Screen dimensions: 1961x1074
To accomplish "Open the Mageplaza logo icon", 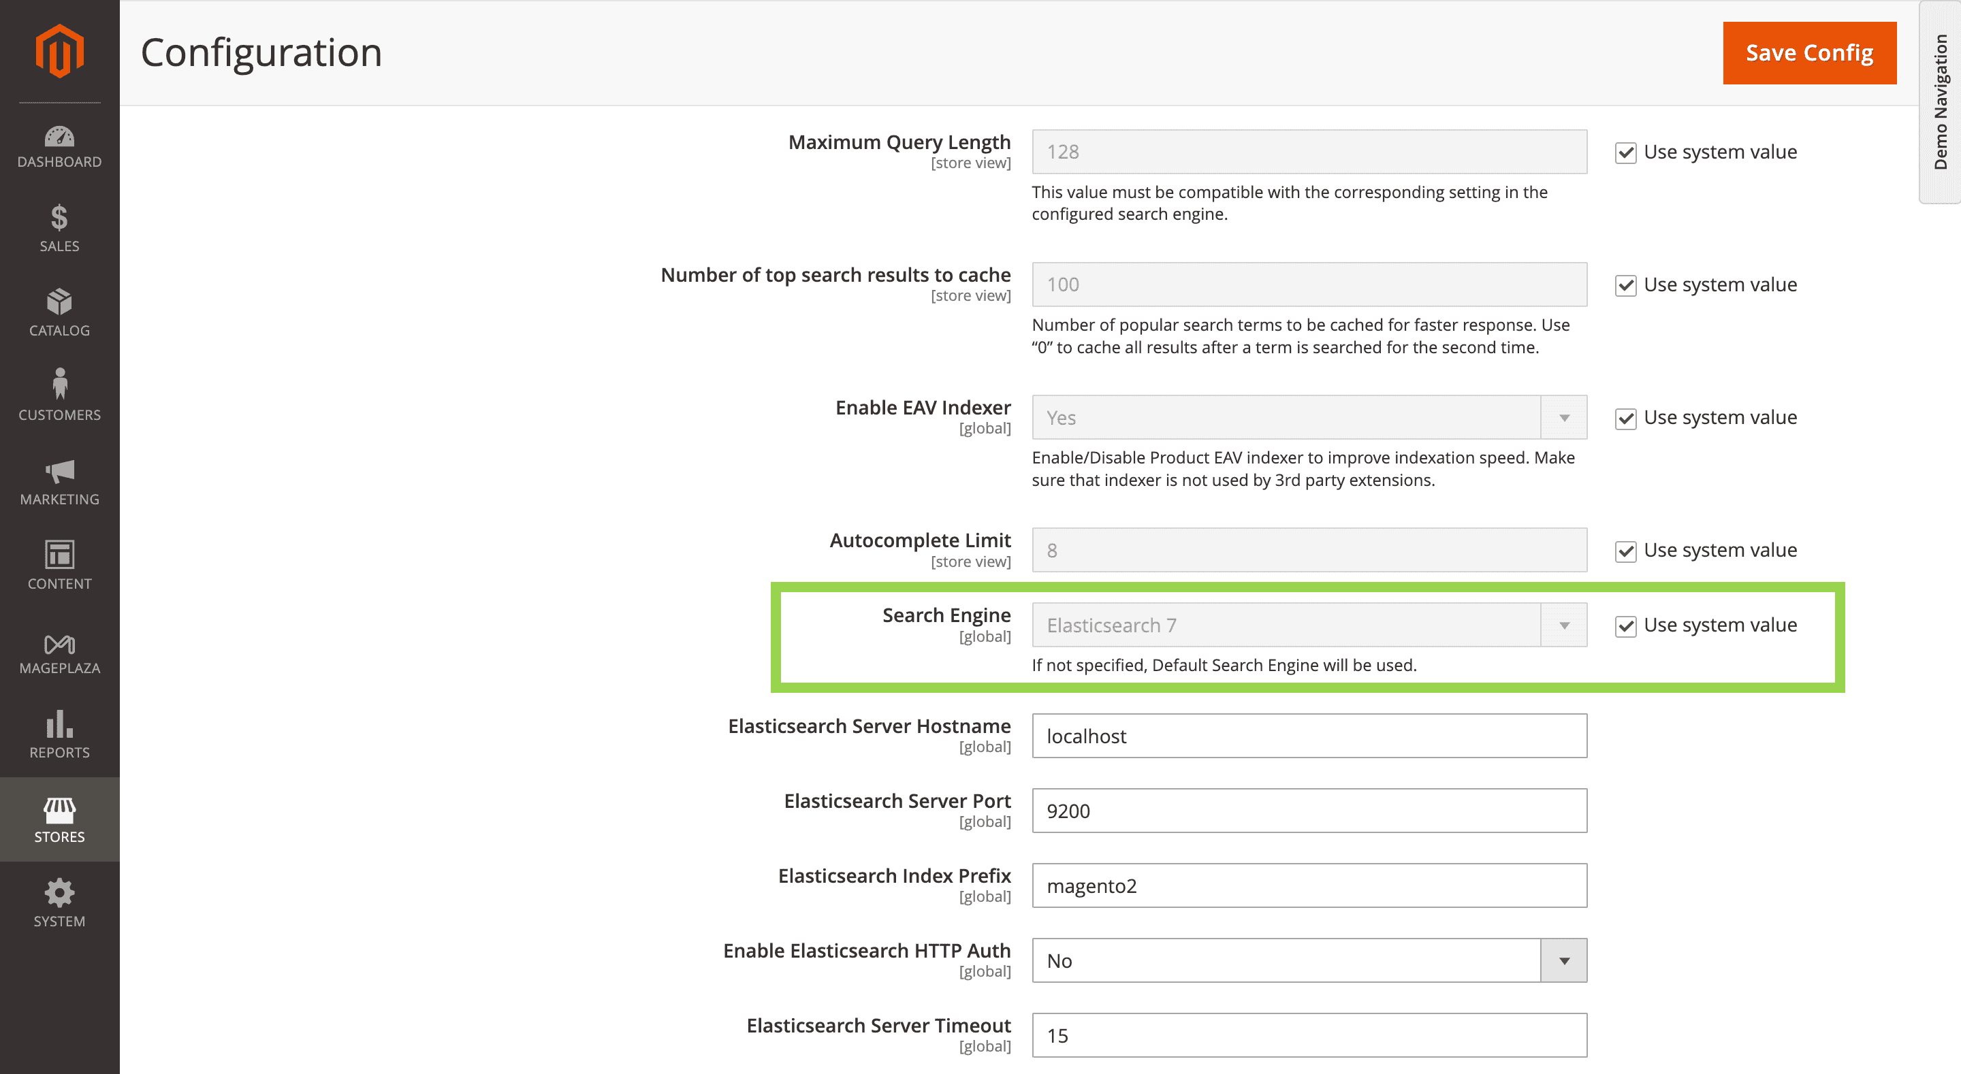I will 59,644.
